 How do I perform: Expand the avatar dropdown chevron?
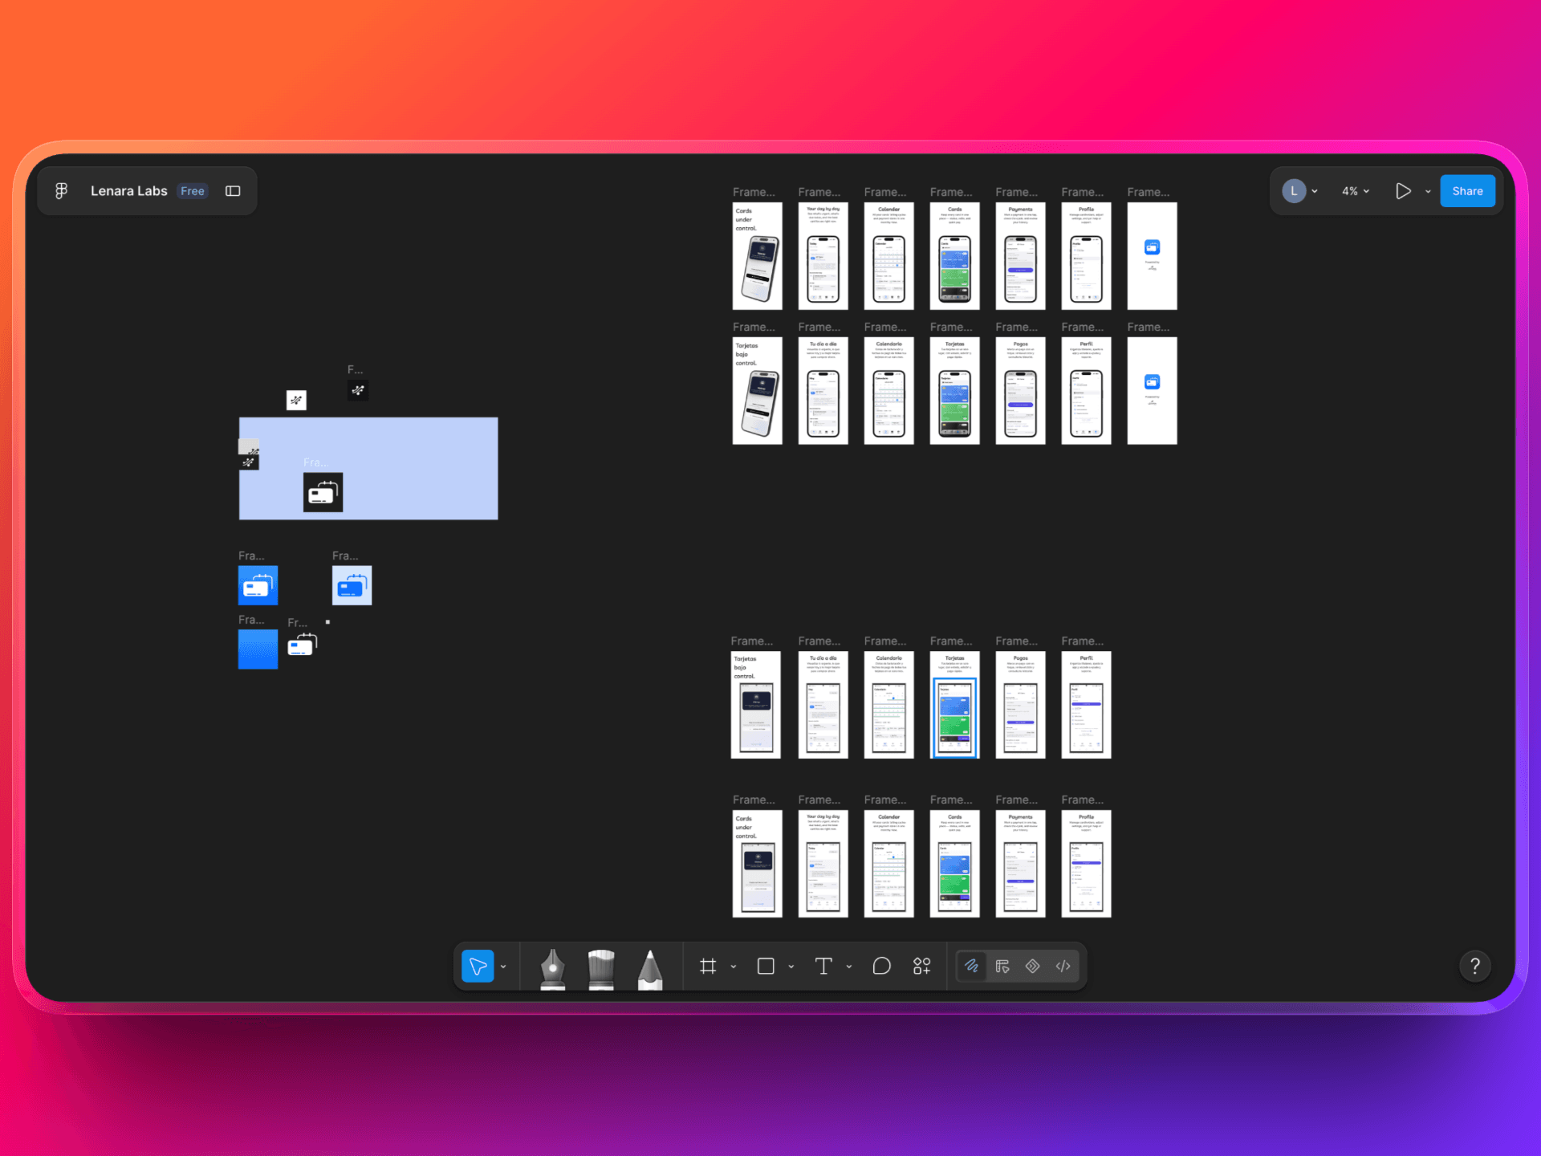1315,192
